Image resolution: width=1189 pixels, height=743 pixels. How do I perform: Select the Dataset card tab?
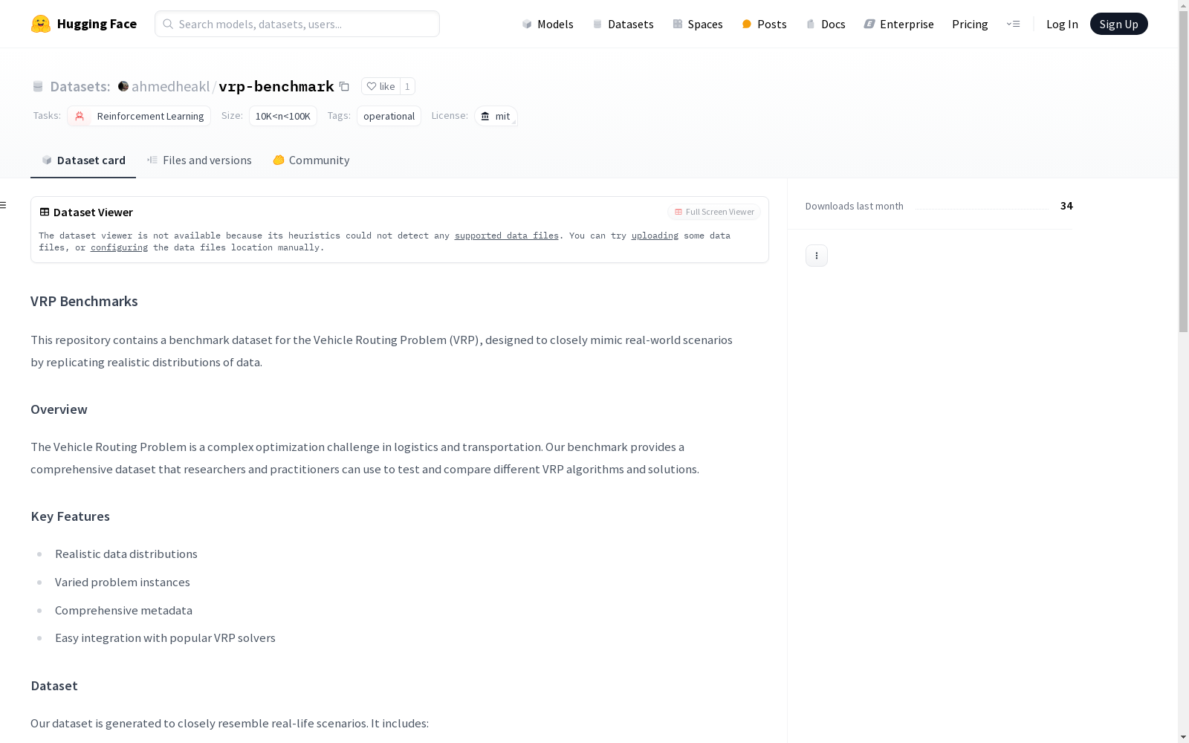click(83, 160)
